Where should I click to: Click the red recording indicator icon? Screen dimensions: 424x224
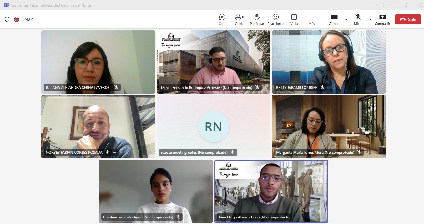point(17,19)
